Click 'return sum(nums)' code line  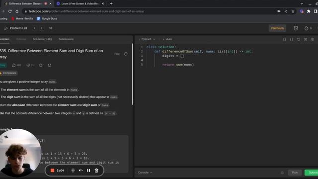coord(178,65)
